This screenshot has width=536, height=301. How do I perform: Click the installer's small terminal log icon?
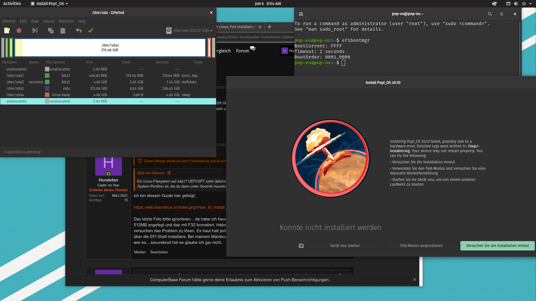click(301, 246)
